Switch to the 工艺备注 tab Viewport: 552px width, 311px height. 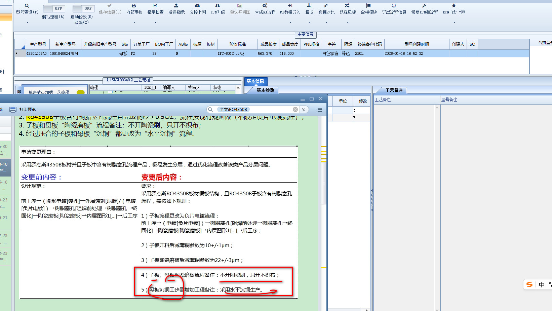tap(394, 90)
